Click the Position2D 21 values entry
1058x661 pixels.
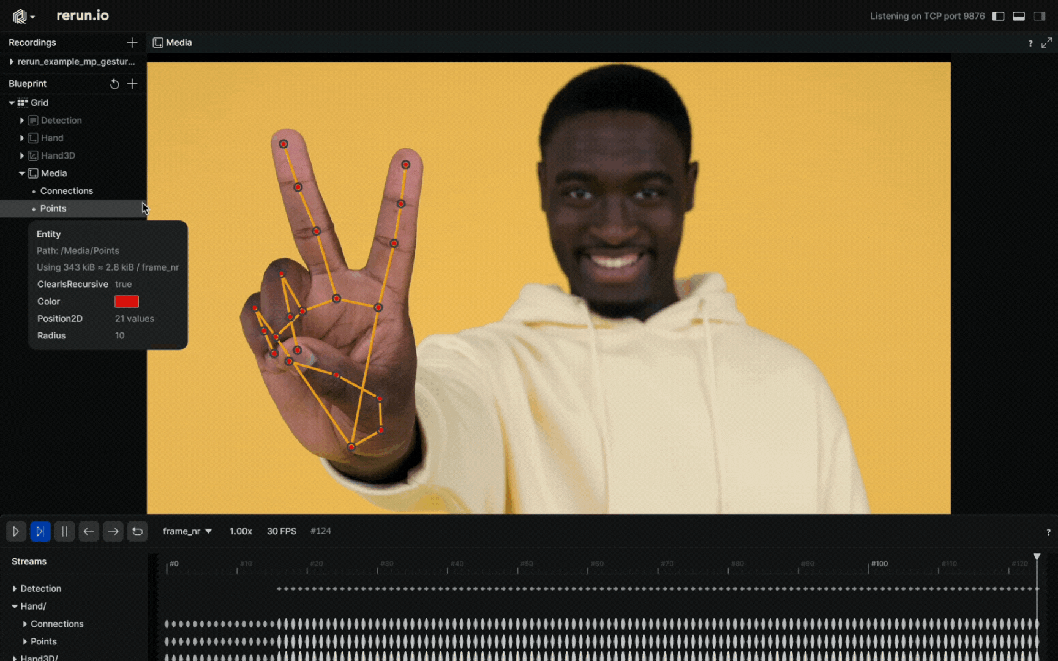click(135, 319)
